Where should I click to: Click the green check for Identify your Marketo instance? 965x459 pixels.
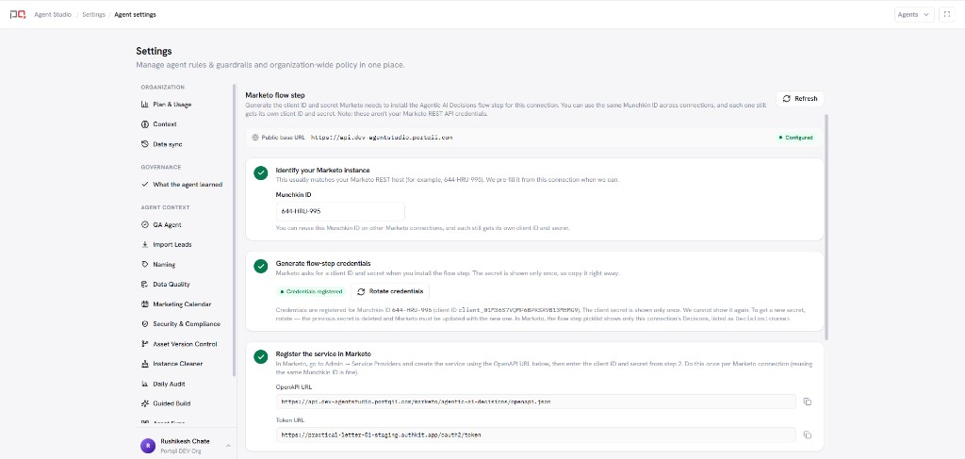pyautogui.click(x=261, y=173)
